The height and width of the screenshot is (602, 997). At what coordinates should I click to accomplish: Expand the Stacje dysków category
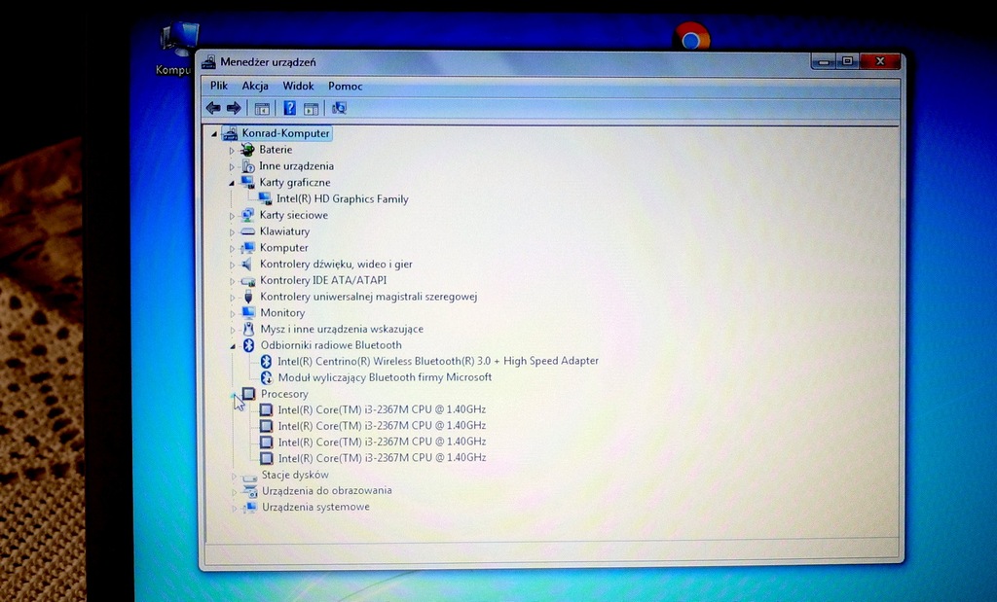coord(234,476)
